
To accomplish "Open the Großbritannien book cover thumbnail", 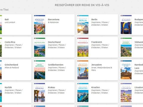I will click(x=40, y=70).
